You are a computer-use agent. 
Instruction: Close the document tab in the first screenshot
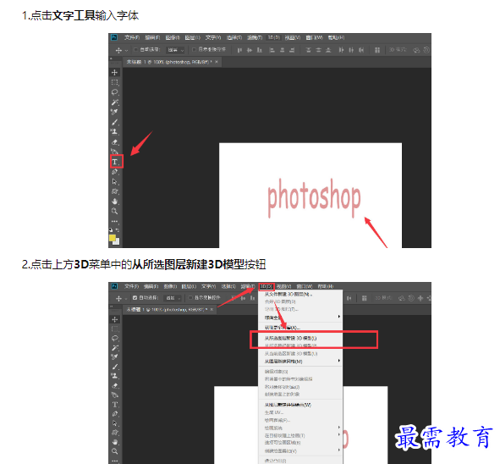(217, 62)
